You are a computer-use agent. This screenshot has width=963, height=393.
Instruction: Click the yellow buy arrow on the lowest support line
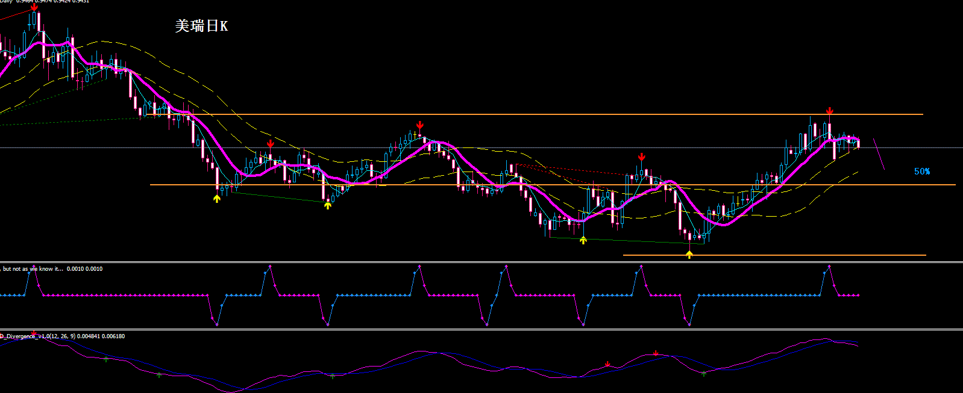click(689, 255)
